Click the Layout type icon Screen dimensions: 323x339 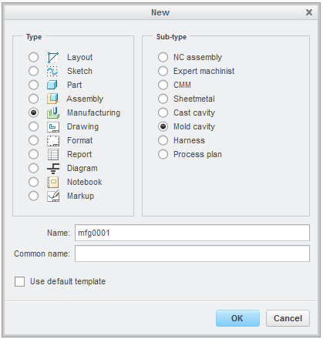point(53,57)
